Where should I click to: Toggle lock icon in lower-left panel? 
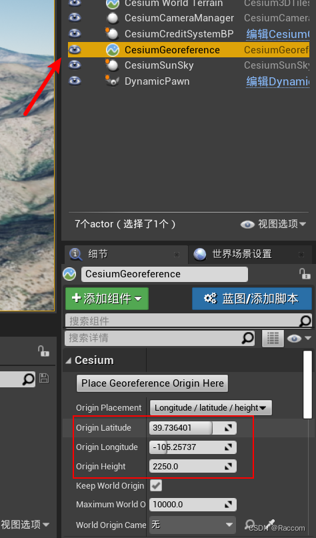coord(43,351)
